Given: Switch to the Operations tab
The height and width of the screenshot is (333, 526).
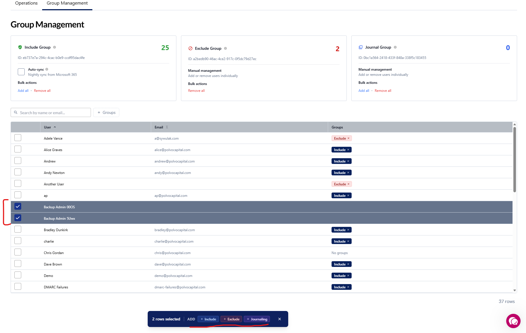Looking at the screenshot, I should 26,3.
